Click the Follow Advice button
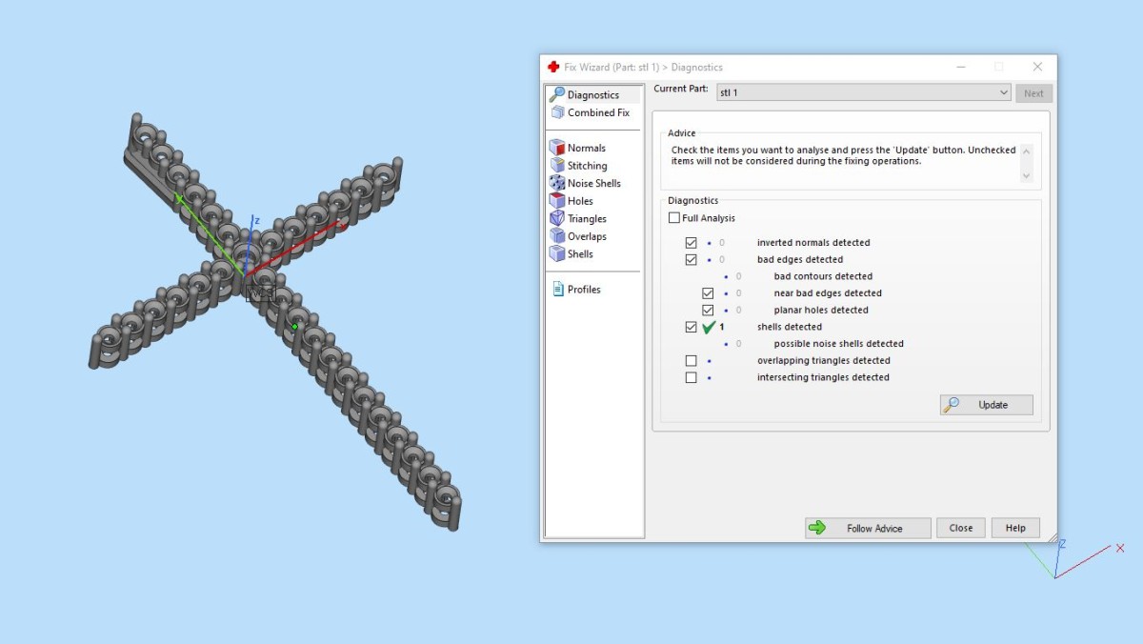 [x=868, y=528]
